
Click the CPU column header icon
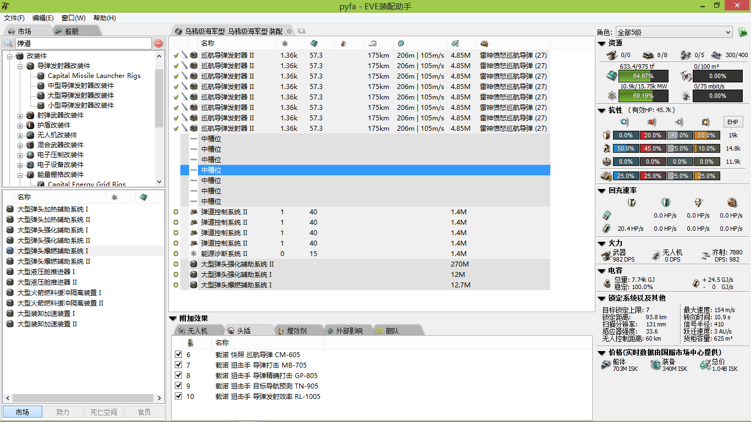click(314, 43)
